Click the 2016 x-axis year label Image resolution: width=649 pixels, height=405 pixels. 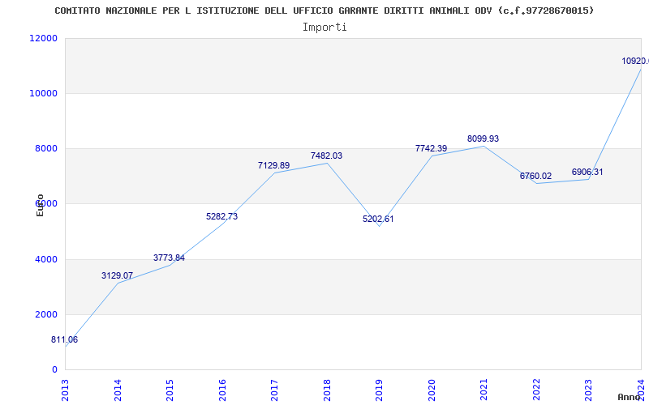coord(222,390)
